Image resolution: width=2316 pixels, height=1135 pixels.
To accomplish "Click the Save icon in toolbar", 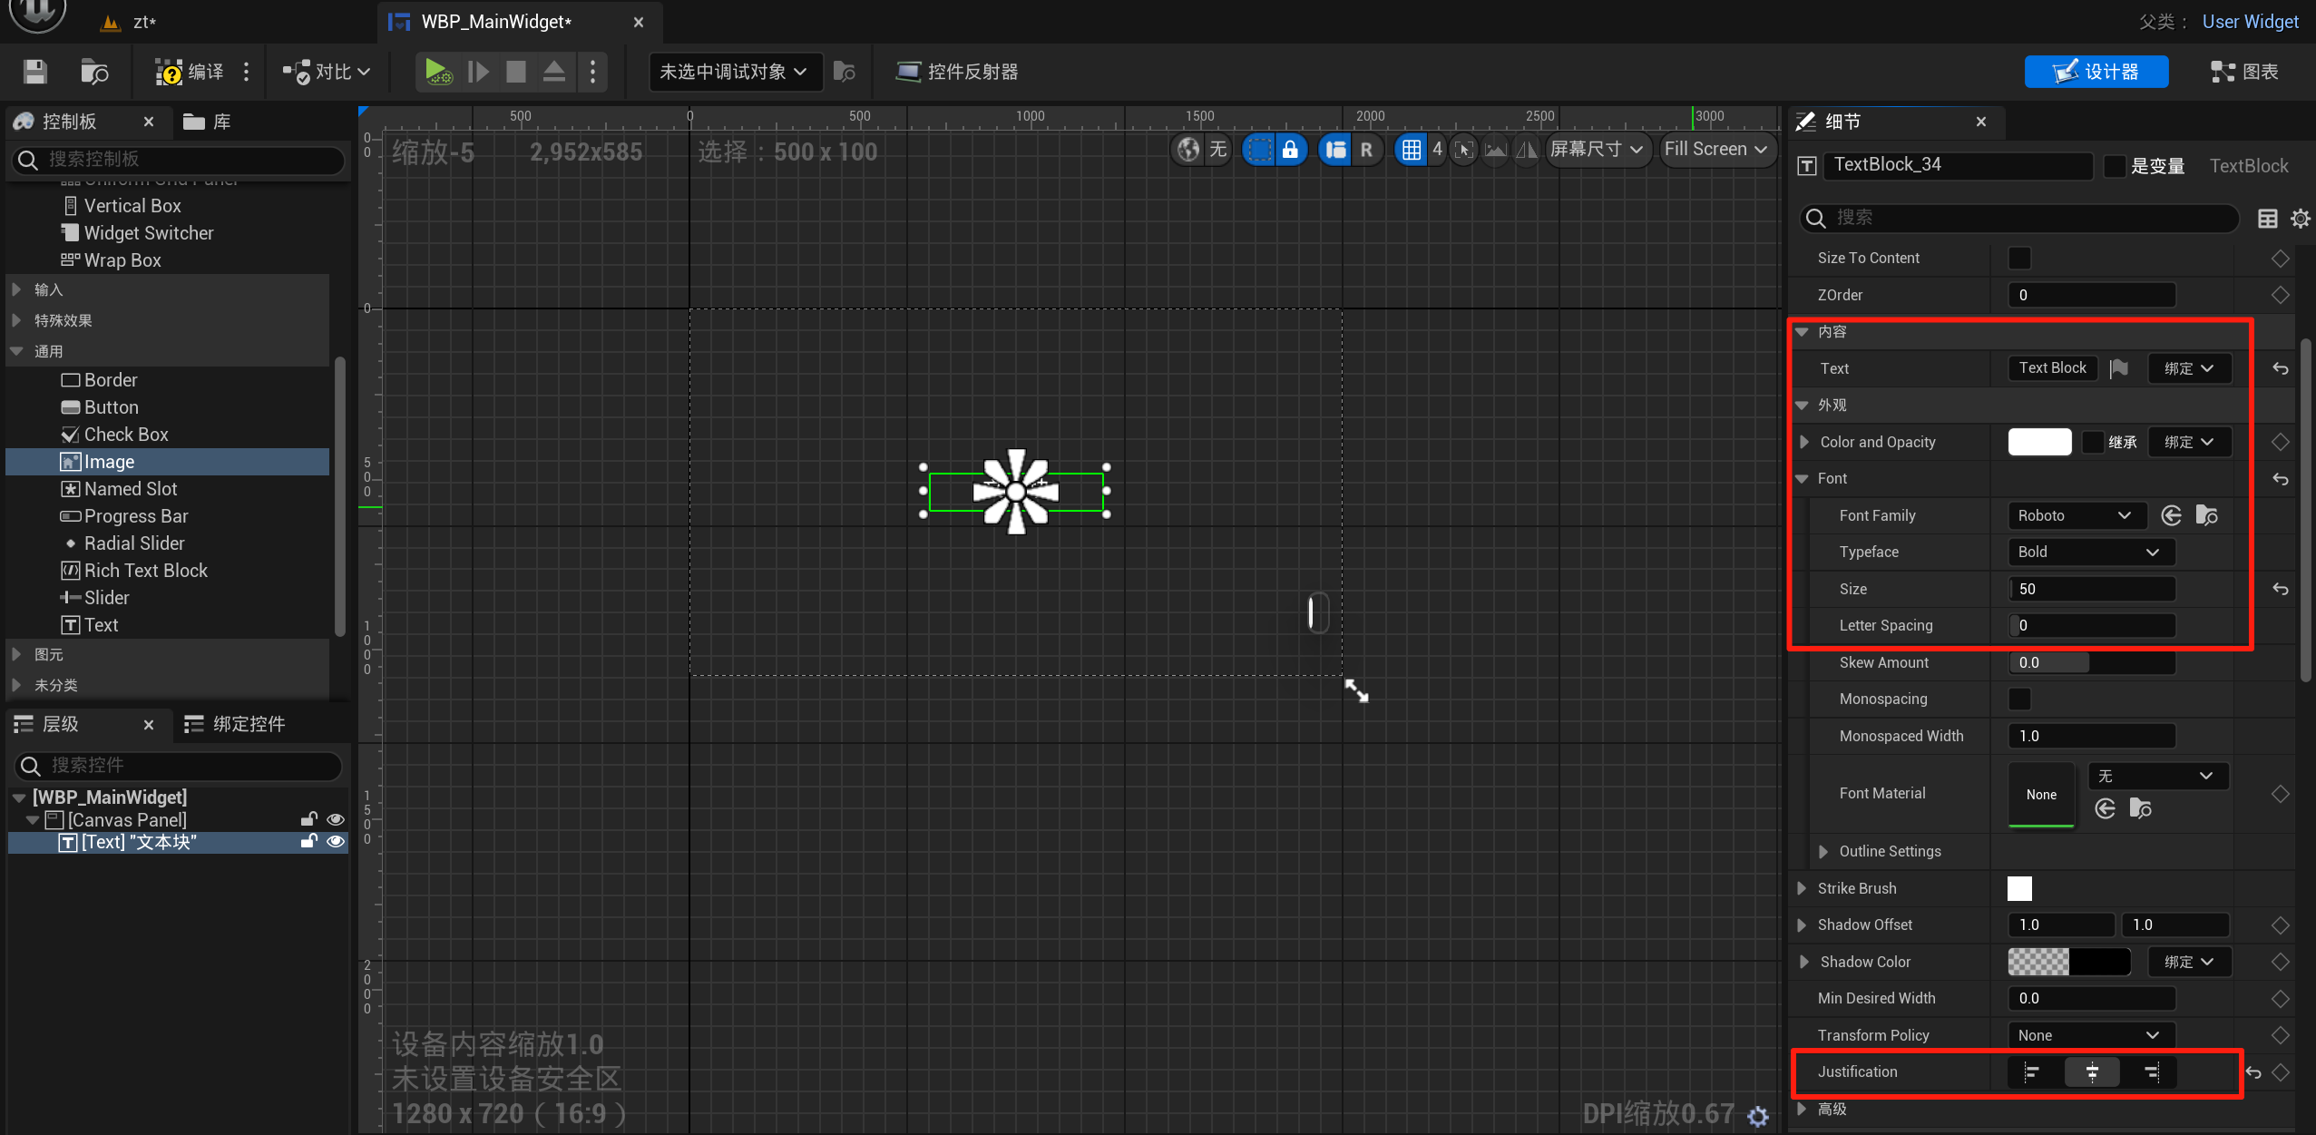I will 34,72.
